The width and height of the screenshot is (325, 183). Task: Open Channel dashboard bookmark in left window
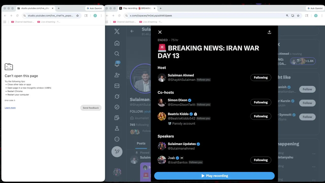pyautogui.click(x=22, y=22)
